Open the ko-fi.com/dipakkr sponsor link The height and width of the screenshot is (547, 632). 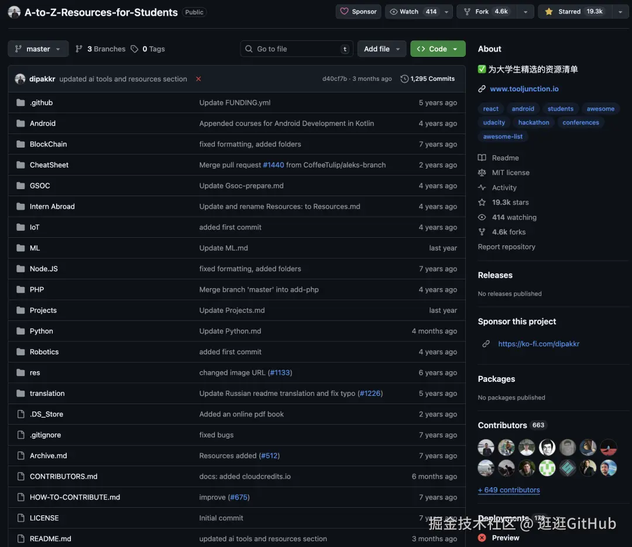pos(538,344)
